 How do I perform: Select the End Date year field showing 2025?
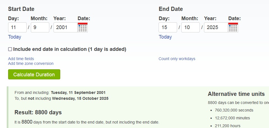tap(216, 27)
